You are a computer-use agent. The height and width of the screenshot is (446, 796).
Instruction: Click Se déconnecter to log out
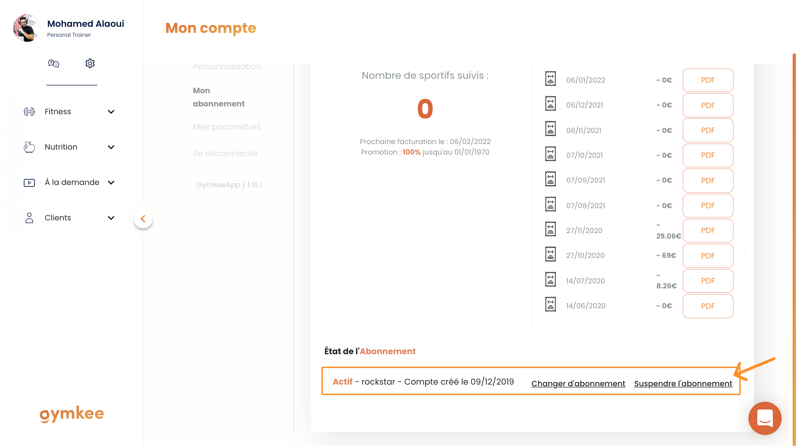[225, 153]
